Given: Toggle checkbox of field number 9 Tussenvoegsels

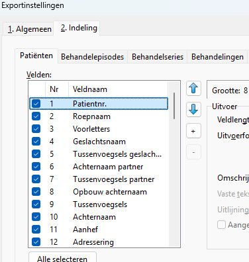Looking at the screenshot, I should 36,204.
